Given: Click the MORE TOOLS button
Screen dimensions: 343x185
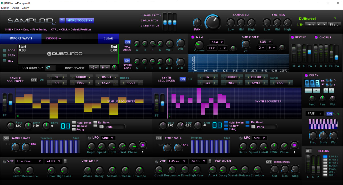Looking at the screenshot, I should point(80,20).
